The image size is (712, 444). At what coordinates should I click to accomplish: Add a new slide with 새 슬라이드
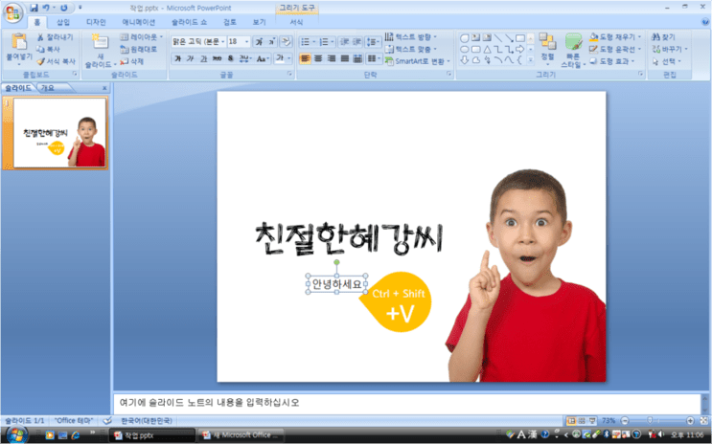[x=100, y=42]
